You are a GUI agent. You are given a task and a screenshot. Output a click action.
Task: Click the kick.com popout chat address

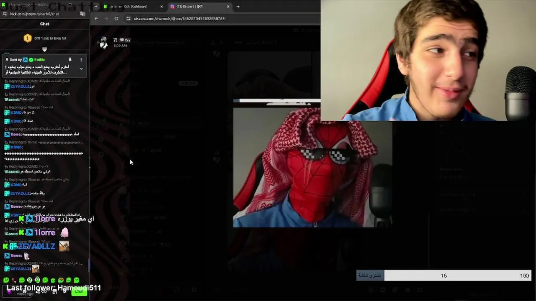click(x=34, y=14)
